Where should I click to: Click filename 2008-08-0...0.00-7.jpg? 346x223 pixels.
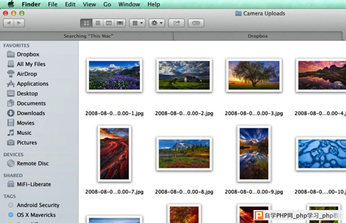[114, 192]
